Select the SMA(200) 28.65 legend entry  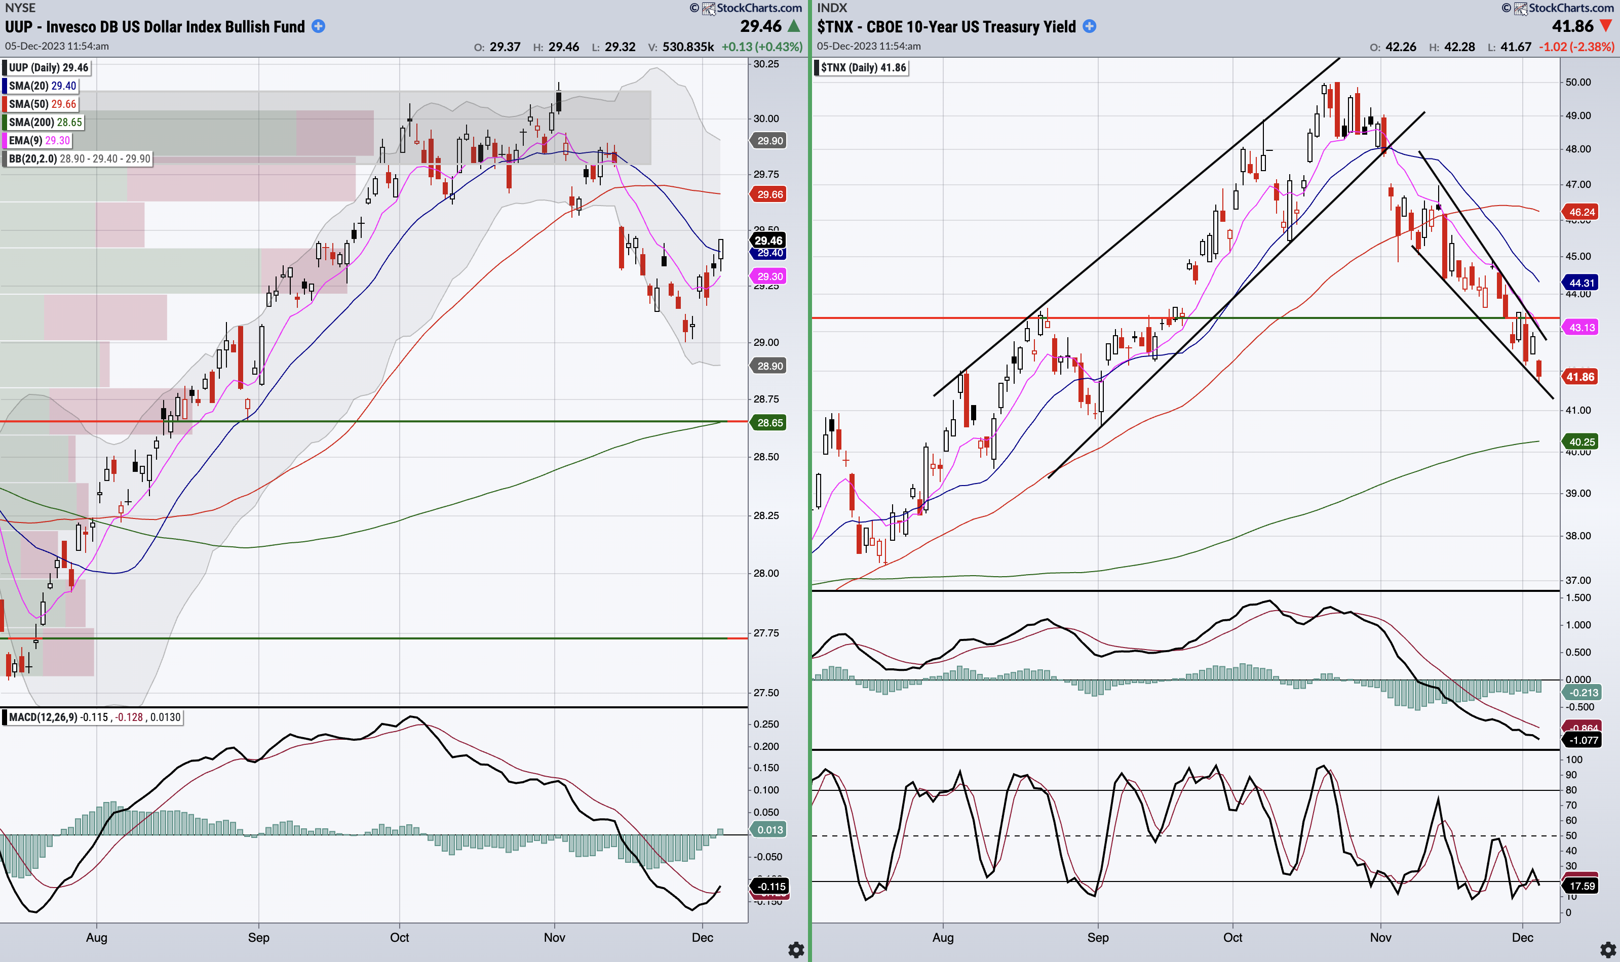(44, 122)
